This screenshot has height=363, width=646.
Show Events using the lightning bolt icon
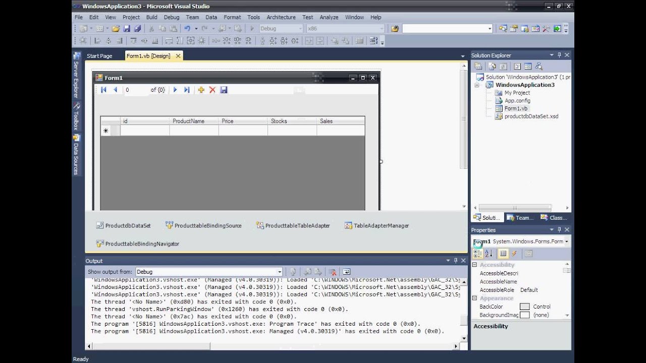[514, 254]
